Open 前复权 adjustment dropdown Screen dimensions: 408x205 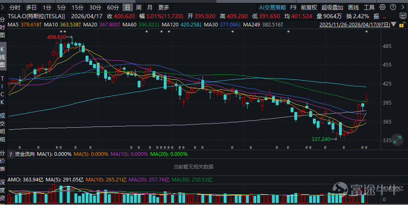[x=309, y=8]
